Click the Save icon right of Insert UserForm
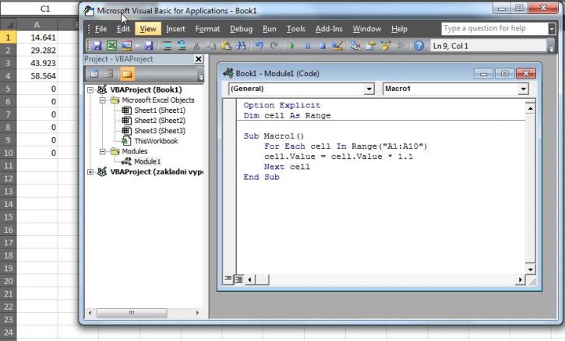Screen dimensions: 565x341 [149, 46]
